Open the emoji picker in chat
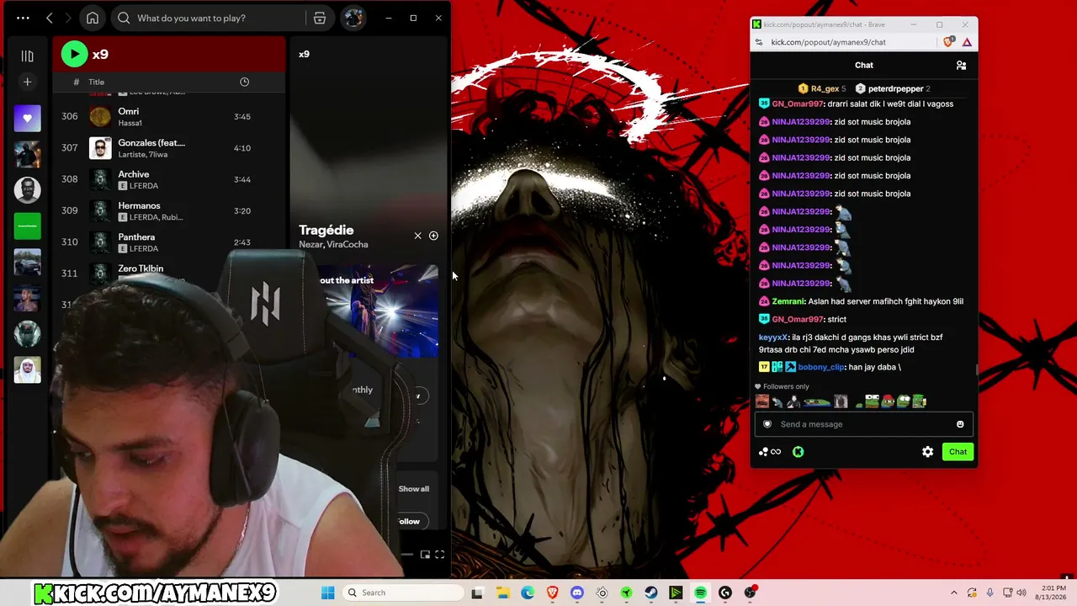The height and width of the screenshot is (606, 1077). click(960, 424)
